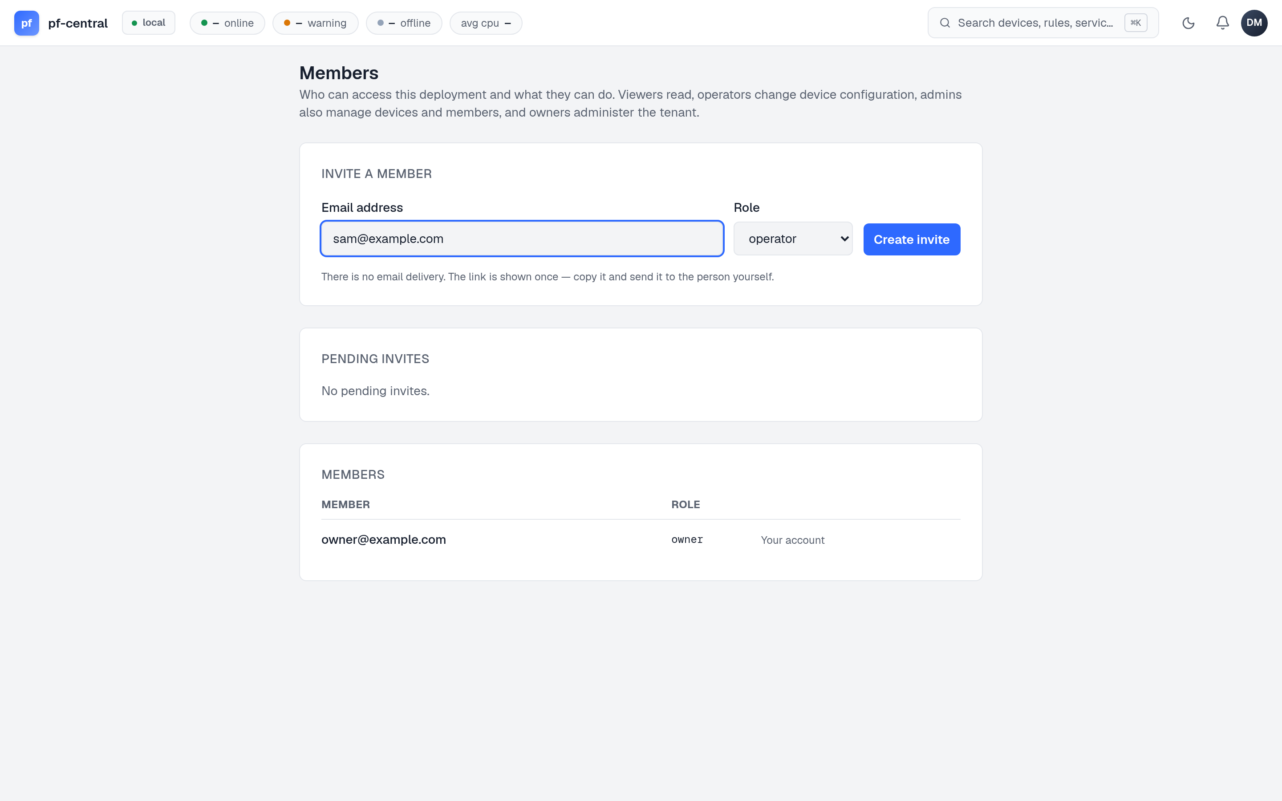Click the No pending invites text
The height and width of the screenshot is (801, 1282).
click(x=376, y=390)
